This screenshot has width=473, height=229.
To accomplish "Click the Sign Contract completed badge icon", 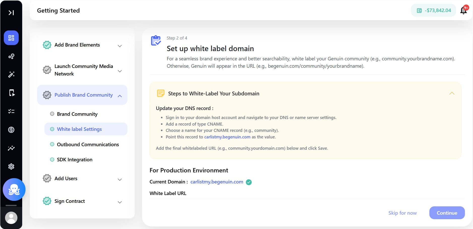I will click(47, 201).
